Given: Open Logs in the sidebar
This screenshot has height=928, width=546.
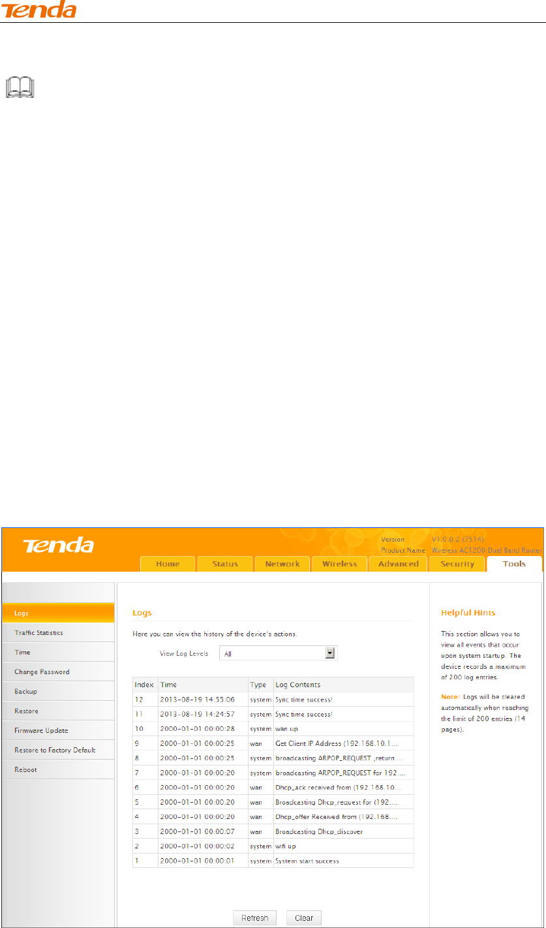Looking at the screenshot, I should (x=57, y=613).
